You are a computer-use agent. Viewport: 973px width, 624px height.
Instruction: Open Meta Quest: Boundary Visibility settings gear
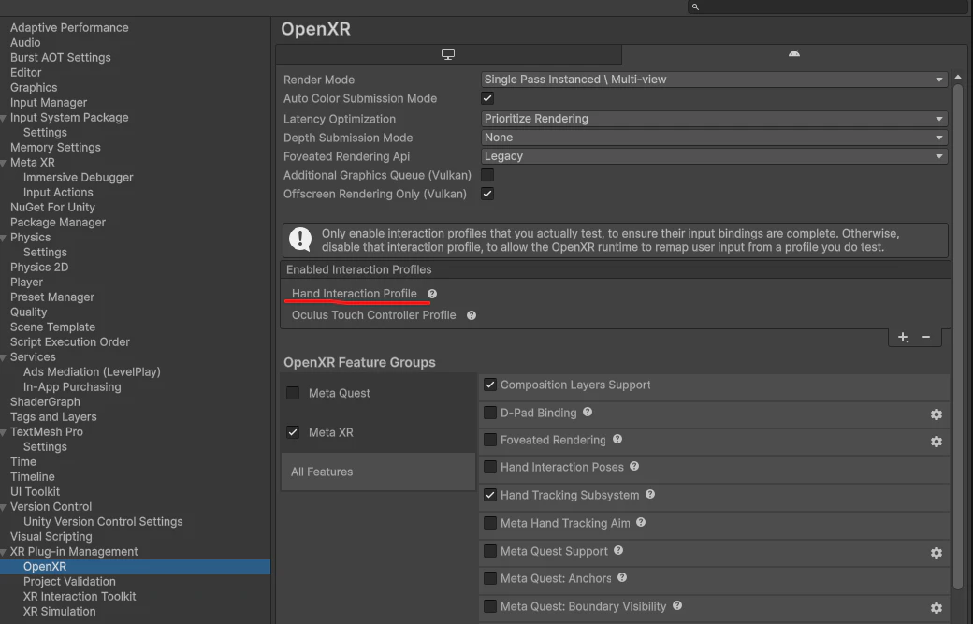coord(937,608)
